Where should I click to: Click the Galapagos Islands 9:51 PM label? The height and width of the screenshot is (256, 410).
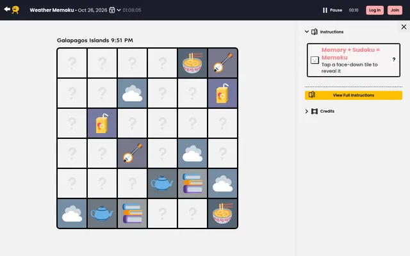95,40
